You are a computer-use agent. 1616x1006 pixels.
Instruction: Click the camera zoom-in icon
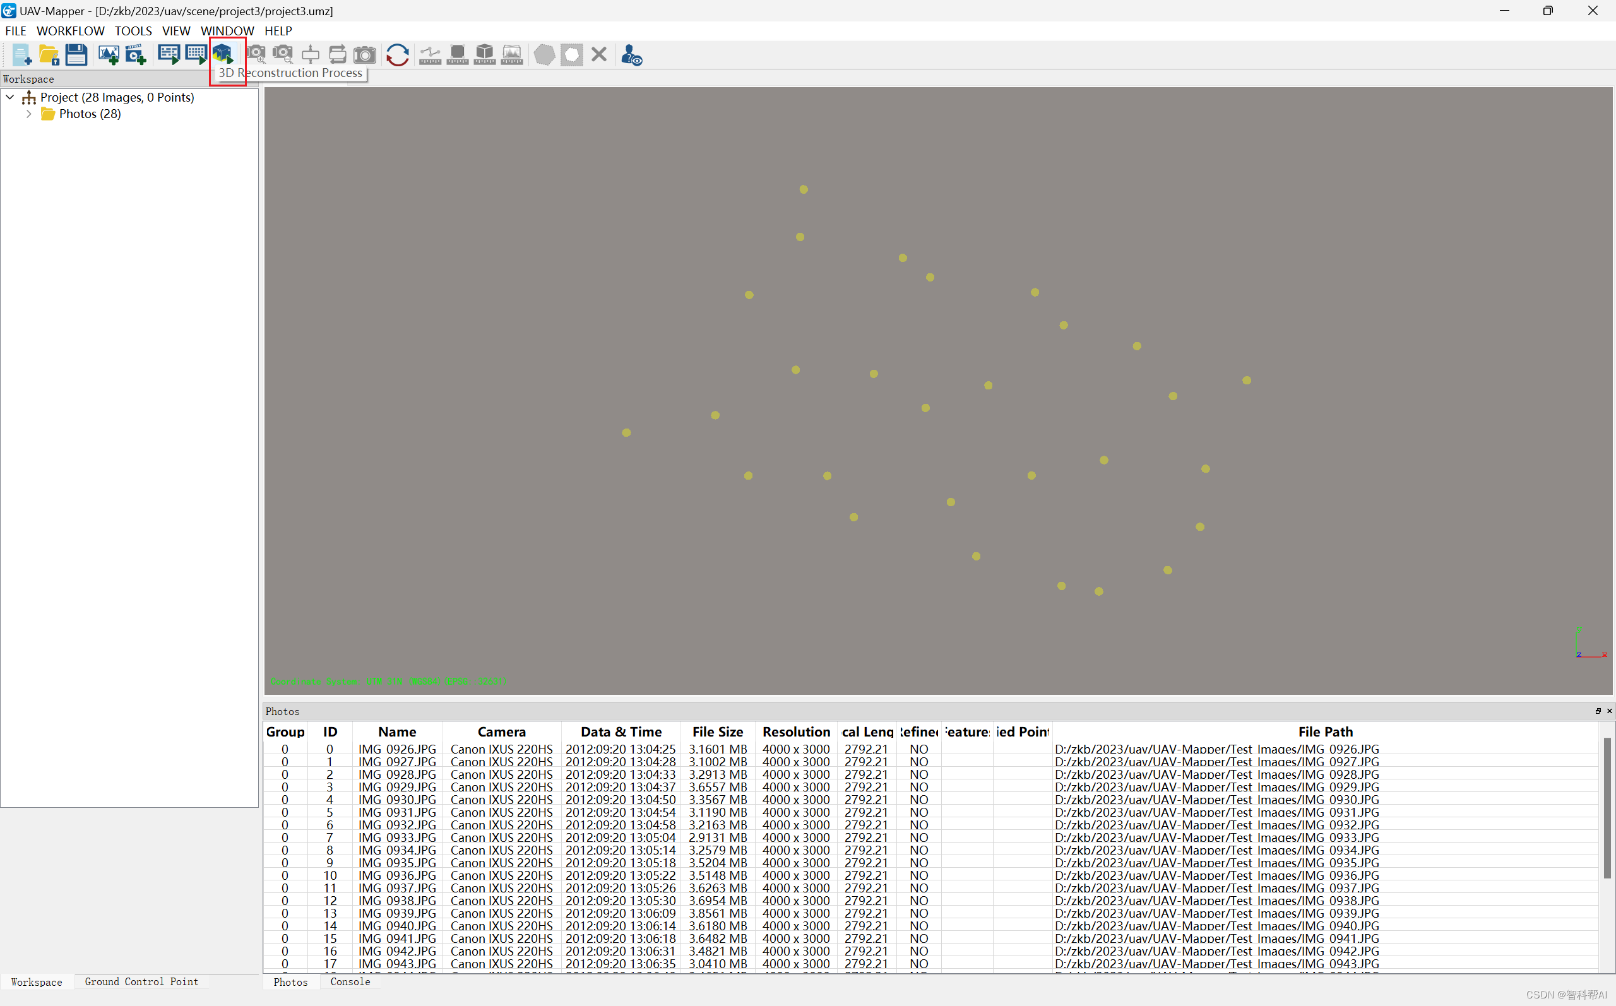tap(256, 54)
